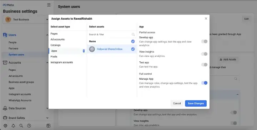Enable the Develop app toggle

[205, 41]
